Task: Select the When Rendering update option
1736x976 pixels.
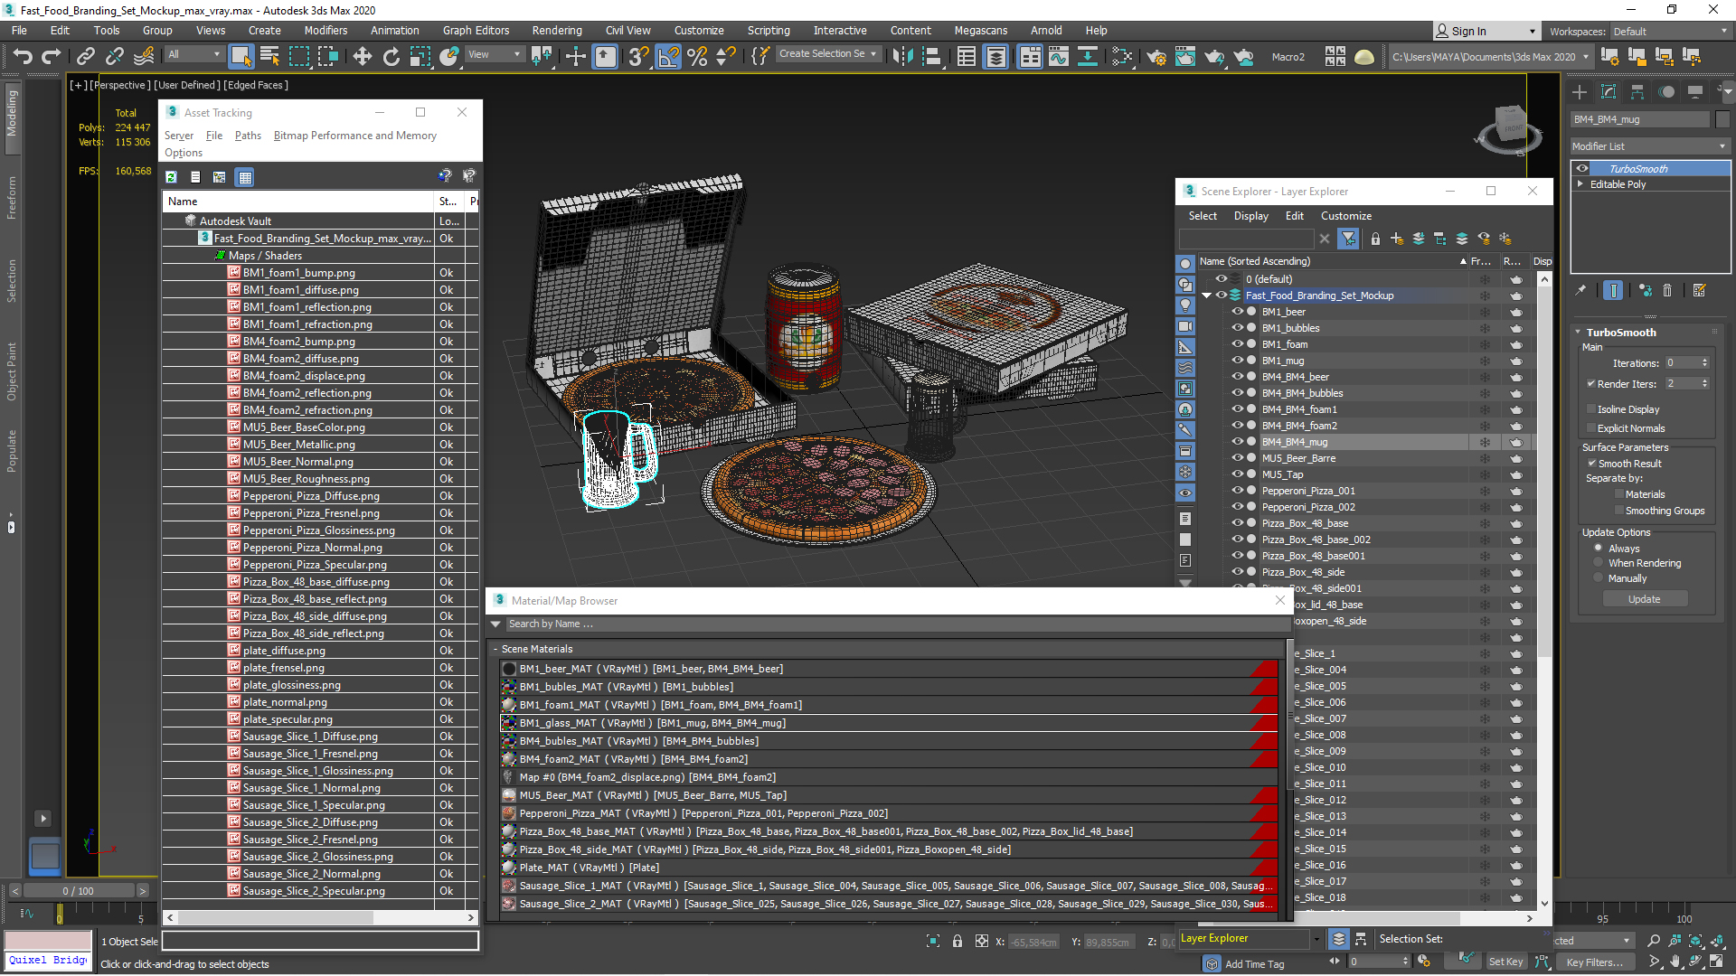Action: 1598,563
